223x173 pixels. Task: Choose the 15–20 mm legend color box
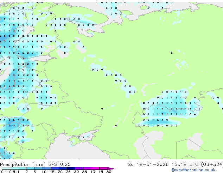tap(55, 168)
